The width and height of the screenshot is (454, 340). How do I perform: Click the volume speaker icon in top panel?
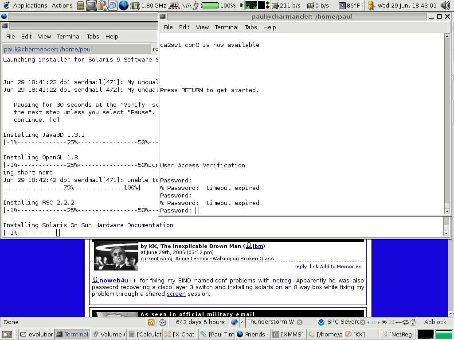445,6
